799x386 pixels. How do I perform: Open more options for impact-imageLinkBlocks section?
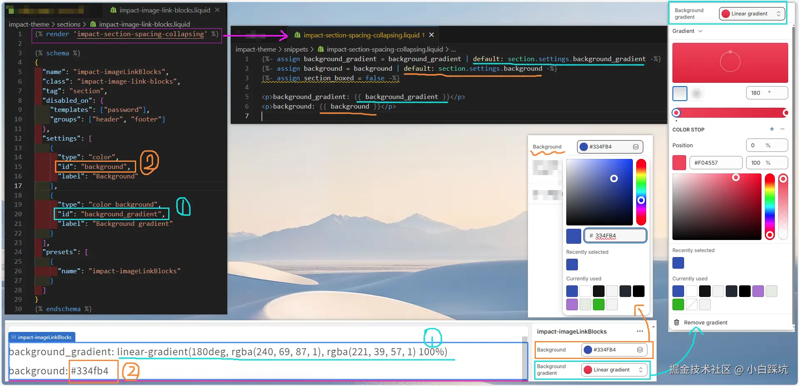pos(640,332)
